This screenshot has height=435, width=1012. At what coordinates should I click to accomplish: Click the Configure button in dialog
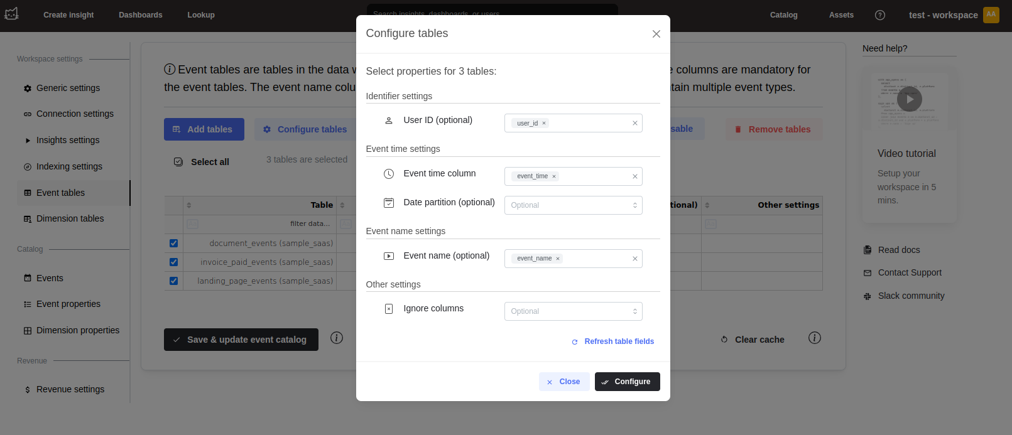(627, 382)
